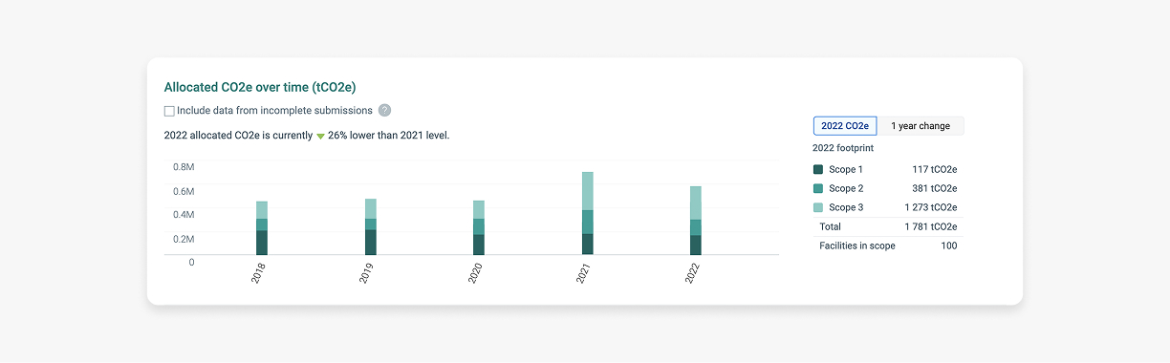Click the help question mark icon
Viewport: 1170px width, 363px height.
tap(384, 111)
